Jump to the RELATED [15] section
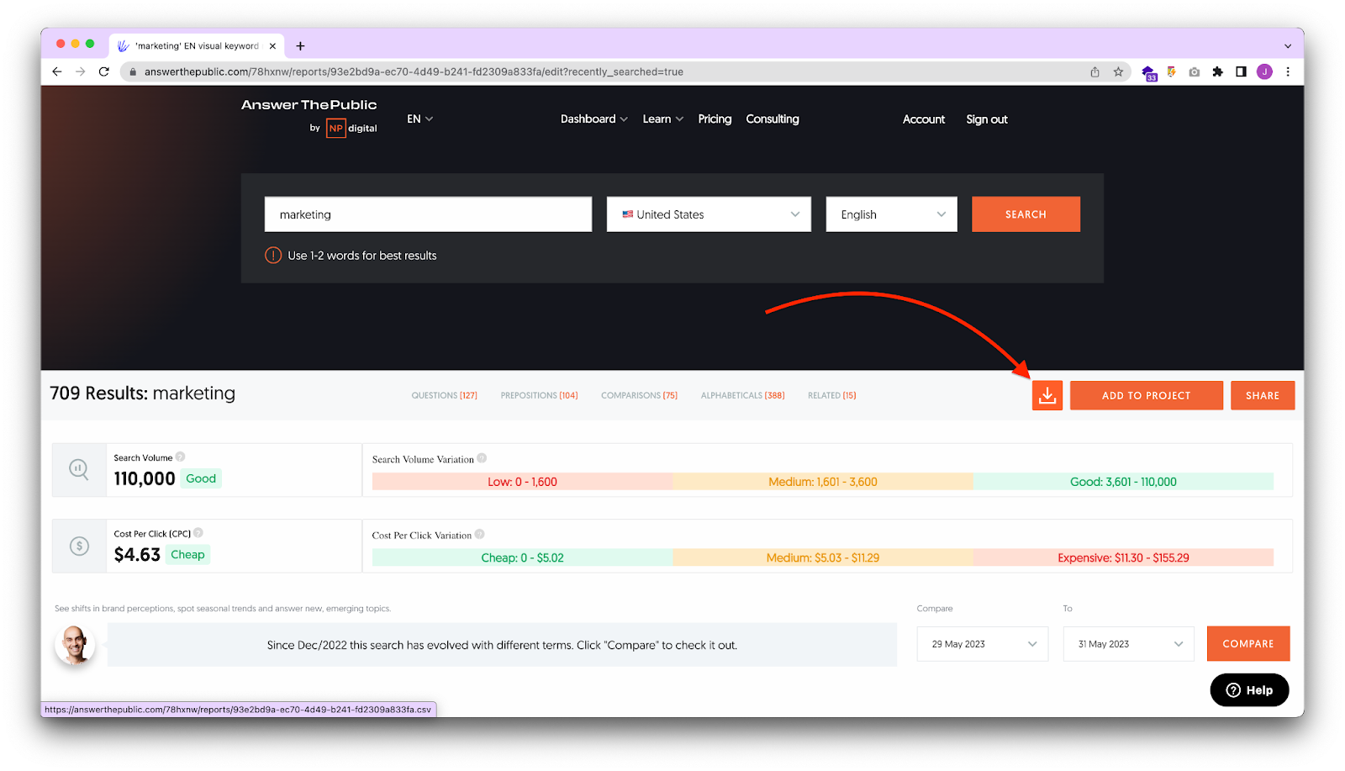 831,395
